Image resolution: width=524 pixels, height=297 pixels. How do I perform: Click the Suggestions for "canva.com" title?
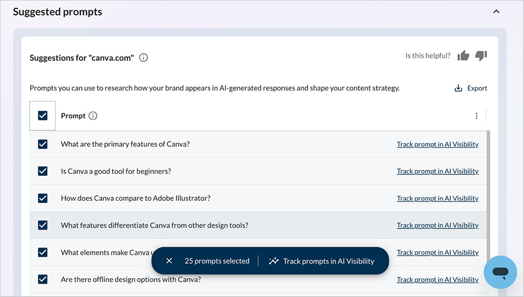[x=81, y=58]
